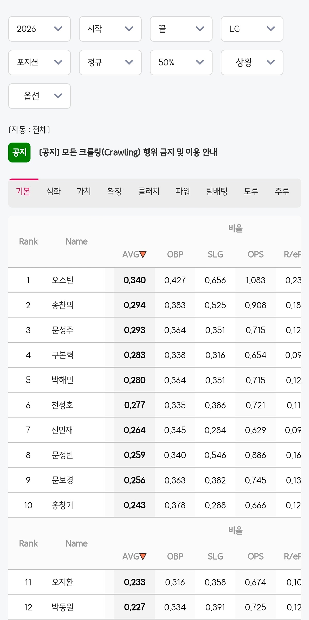This screenshot has height=620, width=309.
Task: Click the AVG sort arrow in top header
Action: [143, 254]
